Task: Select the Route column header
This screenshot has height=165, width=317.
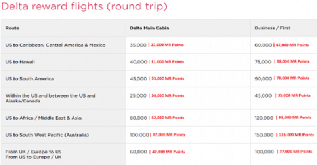Action: pyautogui.click(x=12, y=28)
